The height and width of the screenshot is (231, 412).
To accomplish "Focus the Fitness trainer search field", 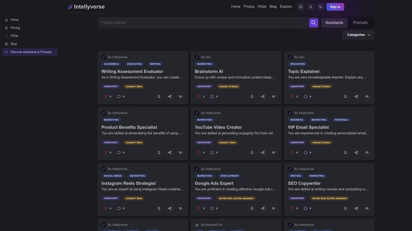I will pyautogui.click(x=203, y=23).
